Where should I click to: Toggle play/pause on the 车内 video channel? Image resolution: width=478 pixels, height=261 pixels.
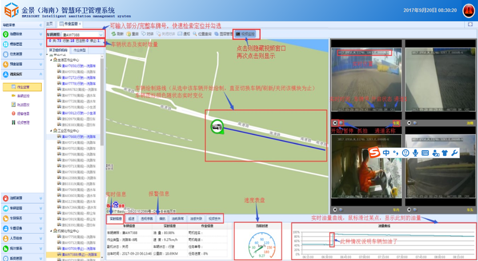pyautogui.click(x=335, y=210)
